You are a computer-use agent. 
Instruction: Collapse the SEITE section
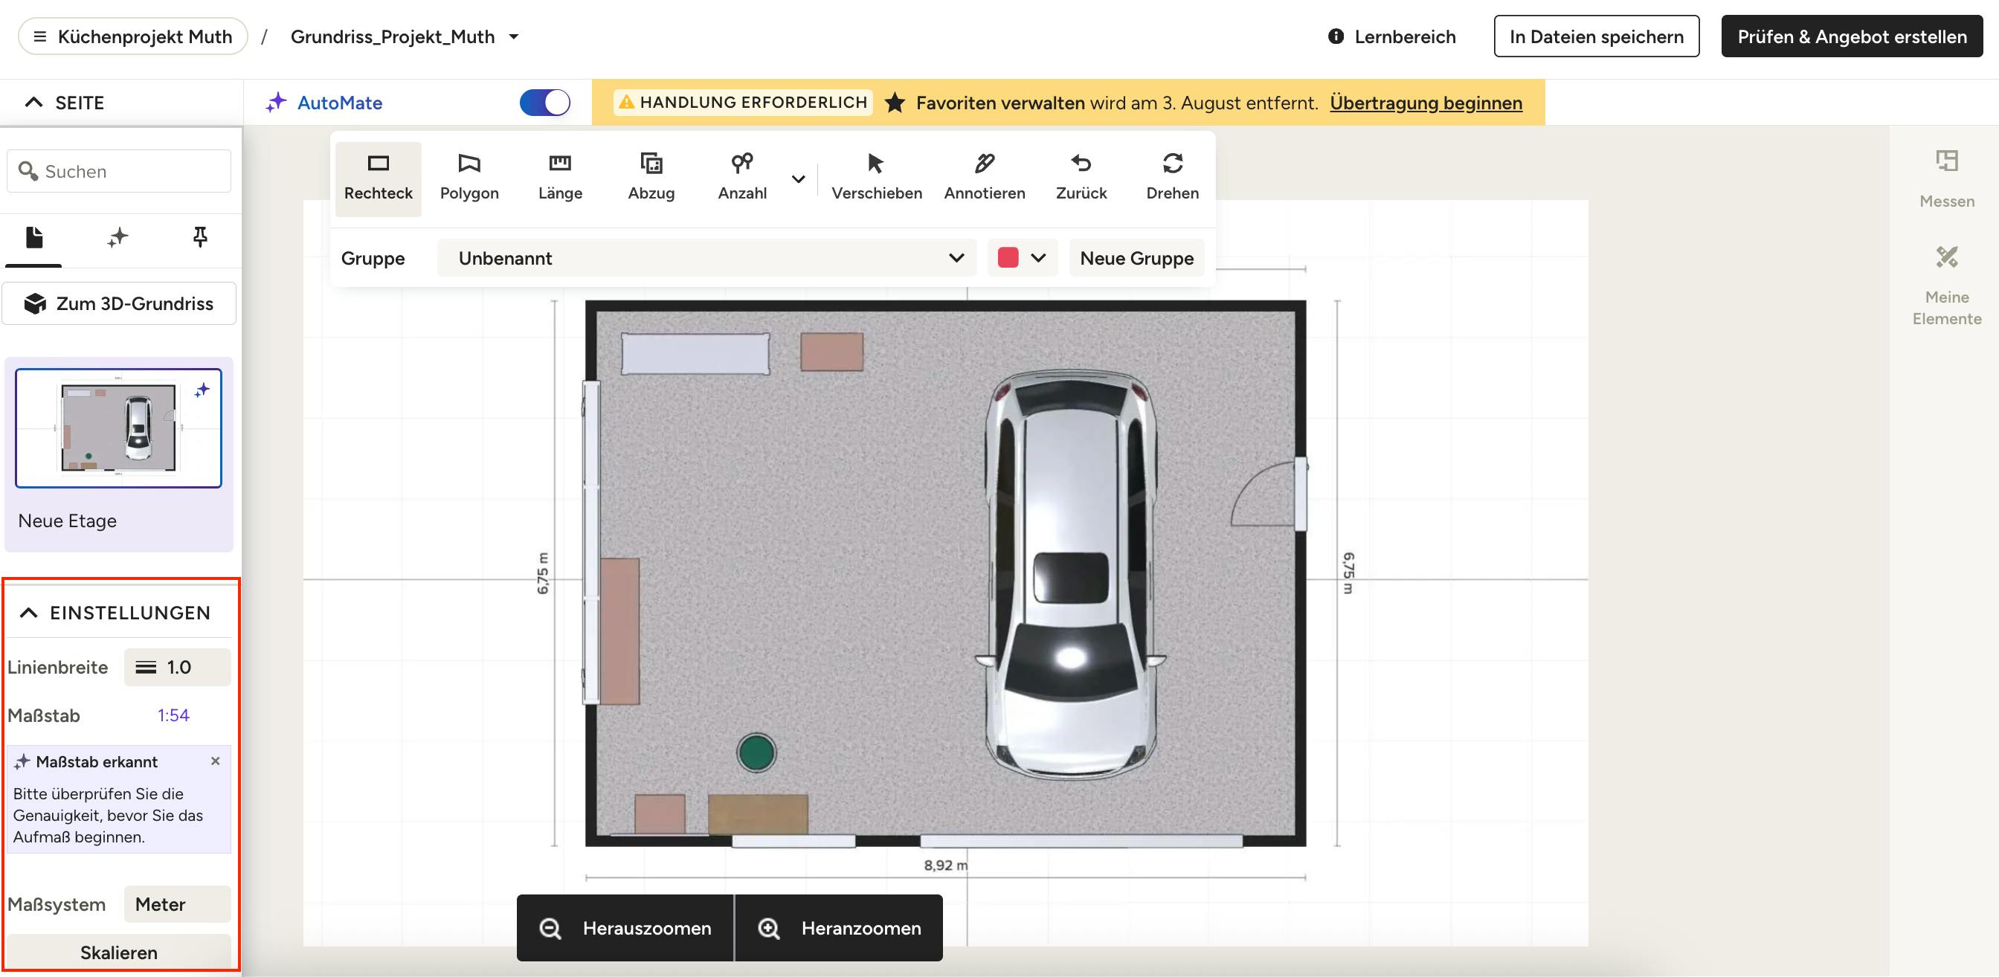pos(33,103)
